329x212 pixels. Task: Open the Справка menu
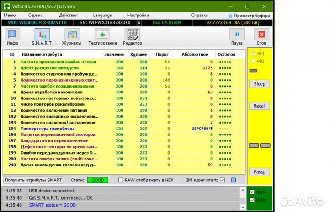coord(199,16)
